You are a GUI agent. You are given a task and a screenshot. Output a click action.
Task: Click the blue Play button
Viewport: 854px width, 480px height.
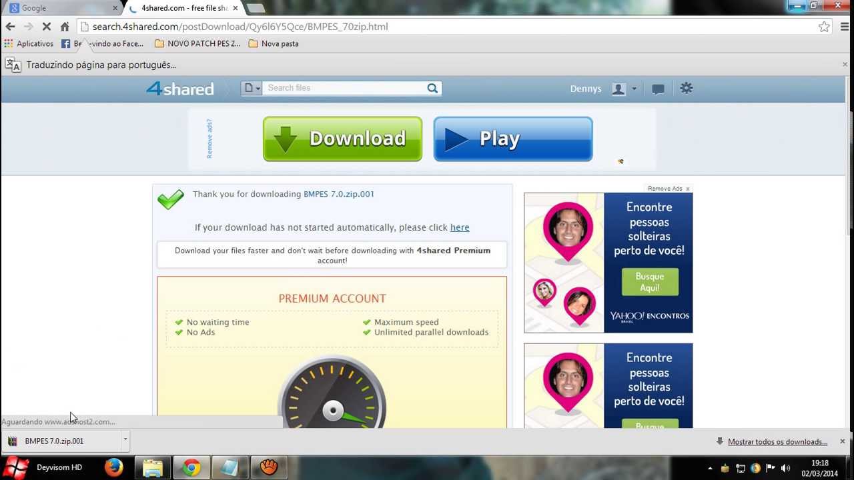tap(513, 139)
